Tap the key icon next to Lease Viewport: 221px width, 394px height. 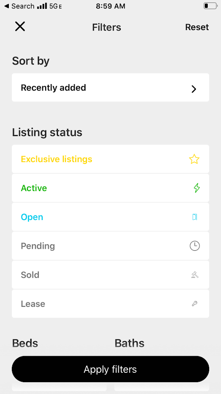[194, 303]
